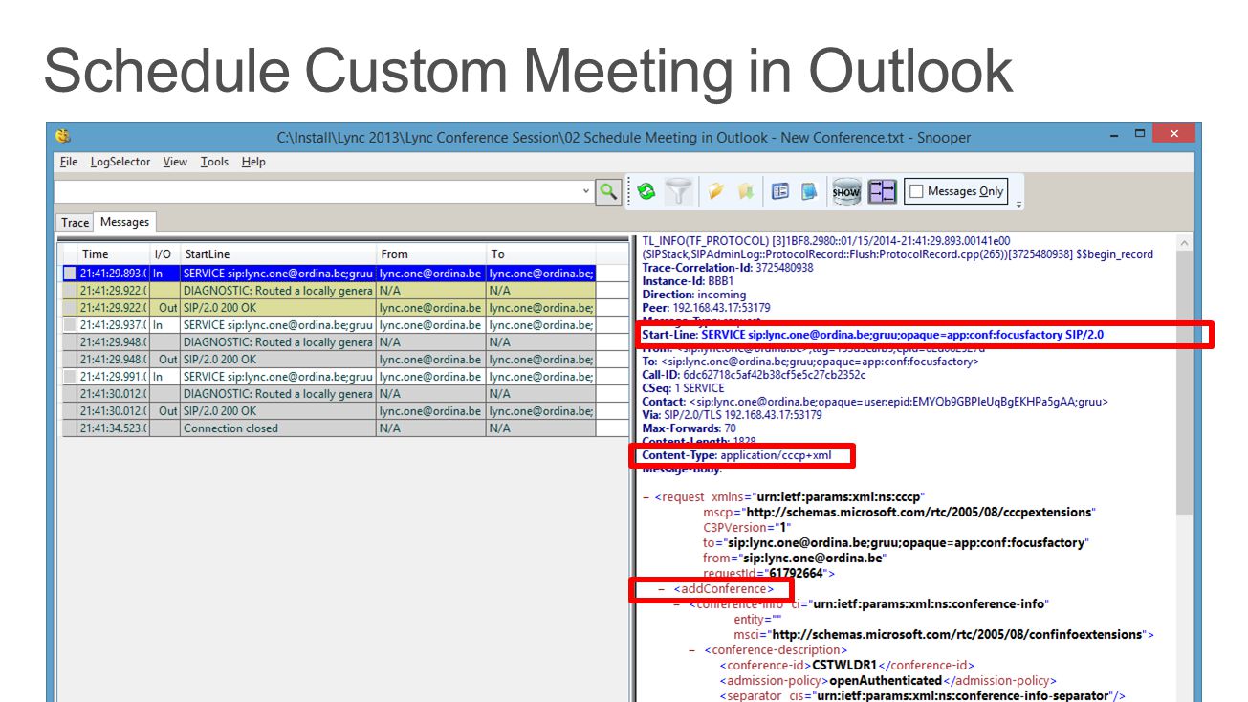Tick the box of the 21:41:29.893 row
The width and height of the screenshot is (1248, 702).
point(70,274)
